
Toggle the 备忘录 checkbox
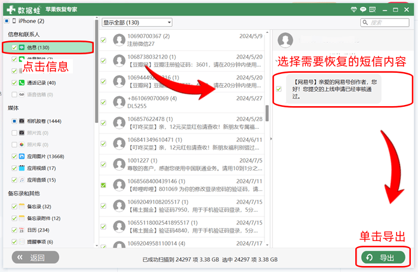pyautogui.click(x=14, y=206)
